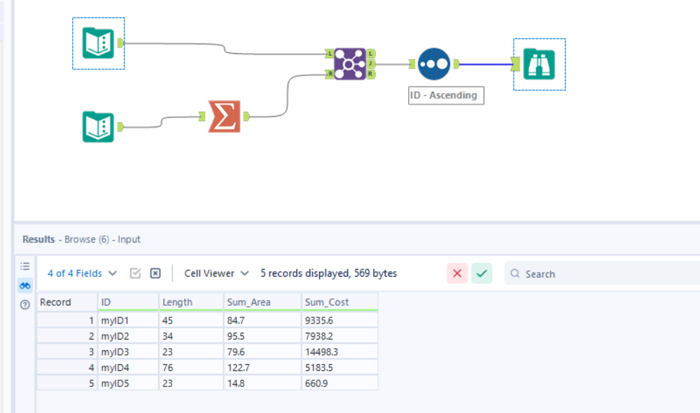The width and height of the screenshot is (700, 413).
Task: Open the metadata list icon in Results sidebar
Action: pos(25,266)
